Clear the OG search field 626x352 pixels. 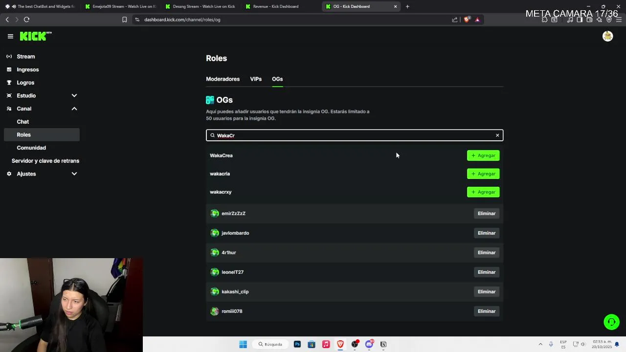pyautogui.click(x=497, y=135)
